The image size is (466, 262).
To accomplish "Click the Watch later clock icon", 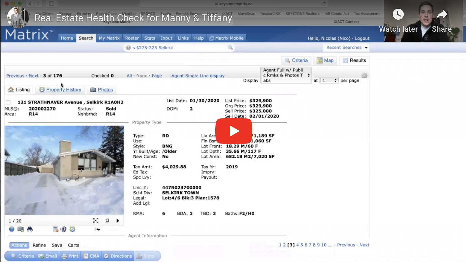I will [398, 14].
